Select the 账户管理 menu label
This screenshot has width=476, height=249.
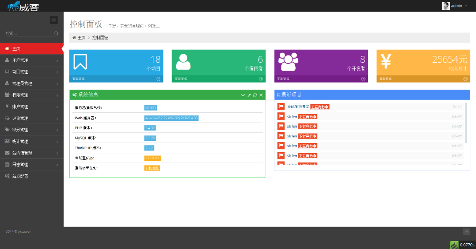(20, 107)
